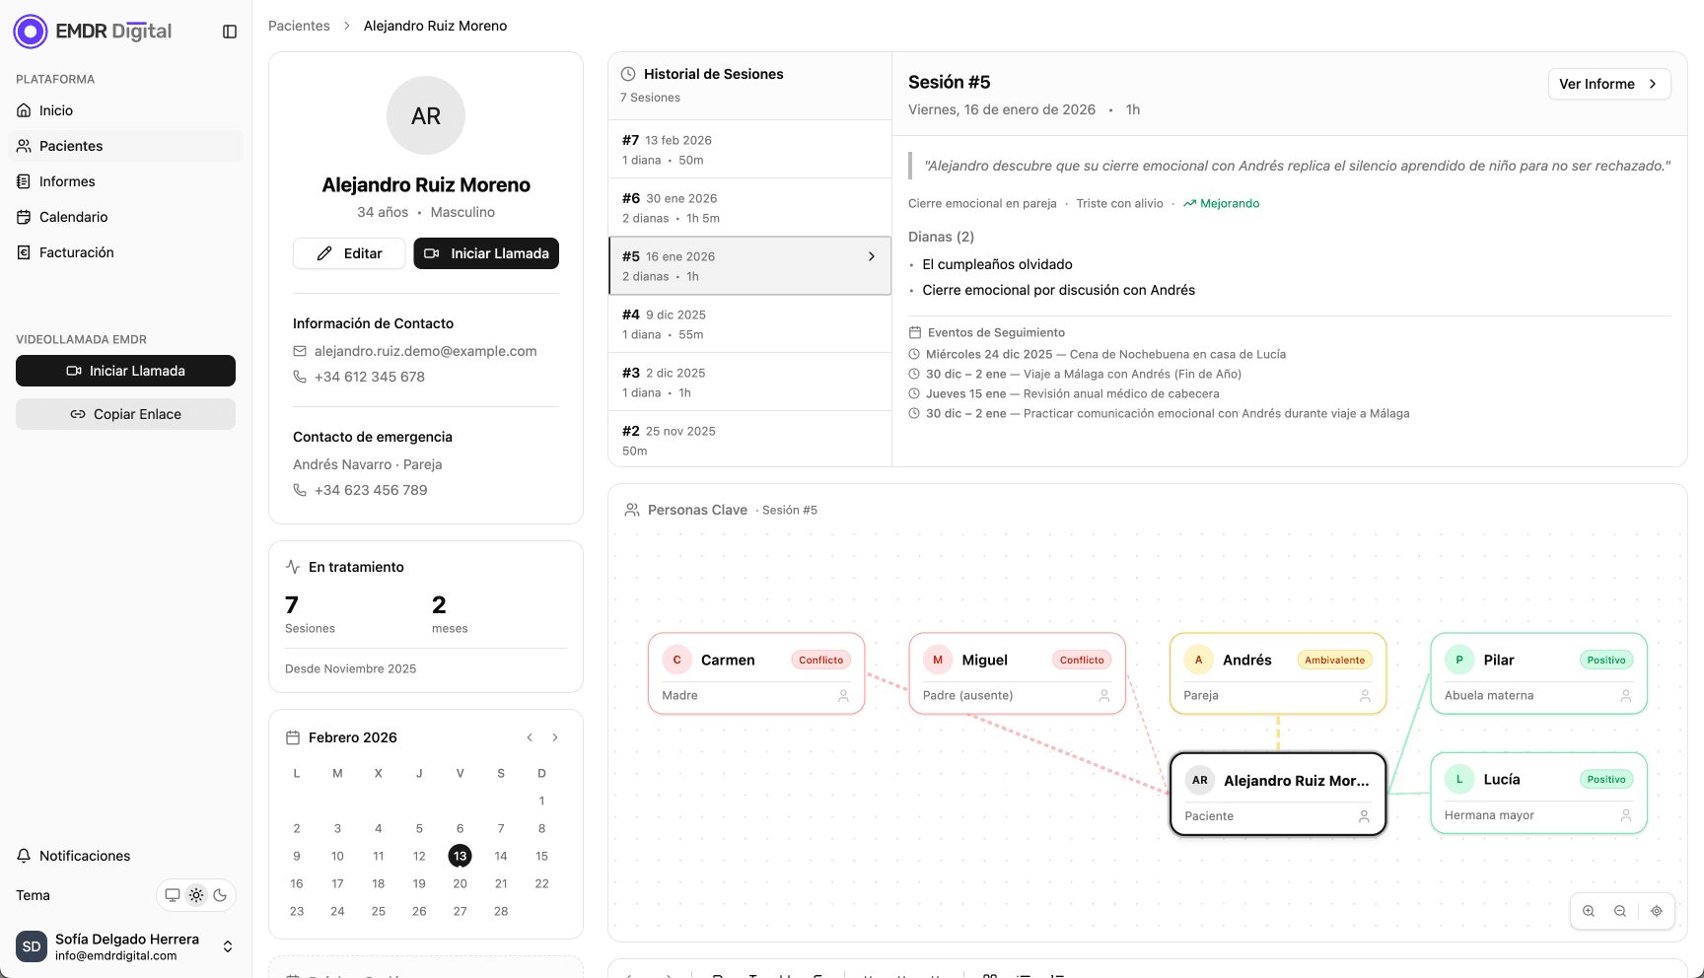The height and width of the screenshot is (978, 1704).
Task: Select February 13 on the calendar
Action: point(460,856)
